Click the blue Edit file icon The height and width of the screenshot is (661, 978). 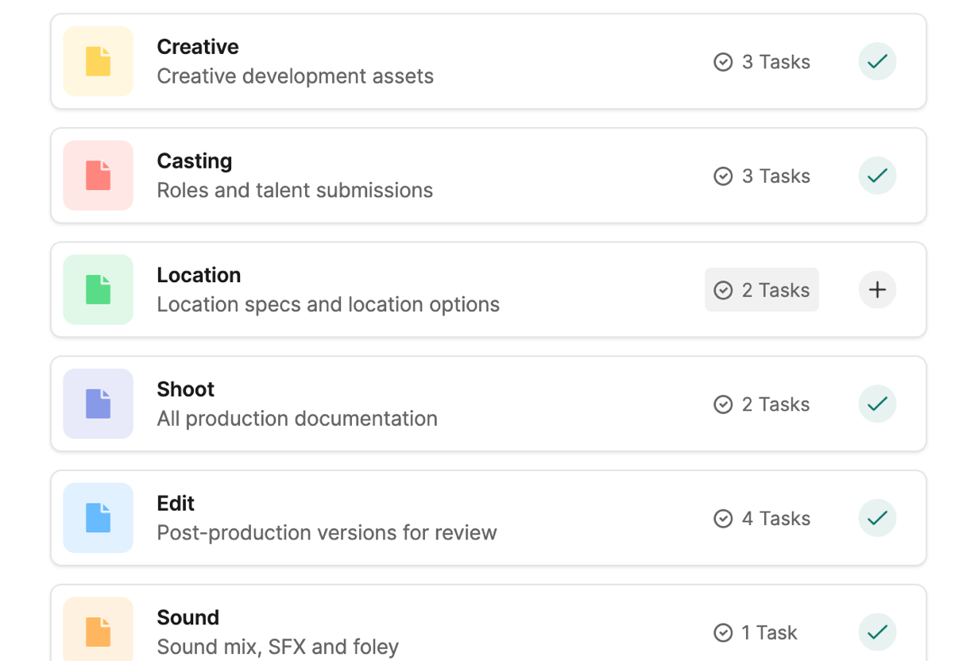coord(98,518)
